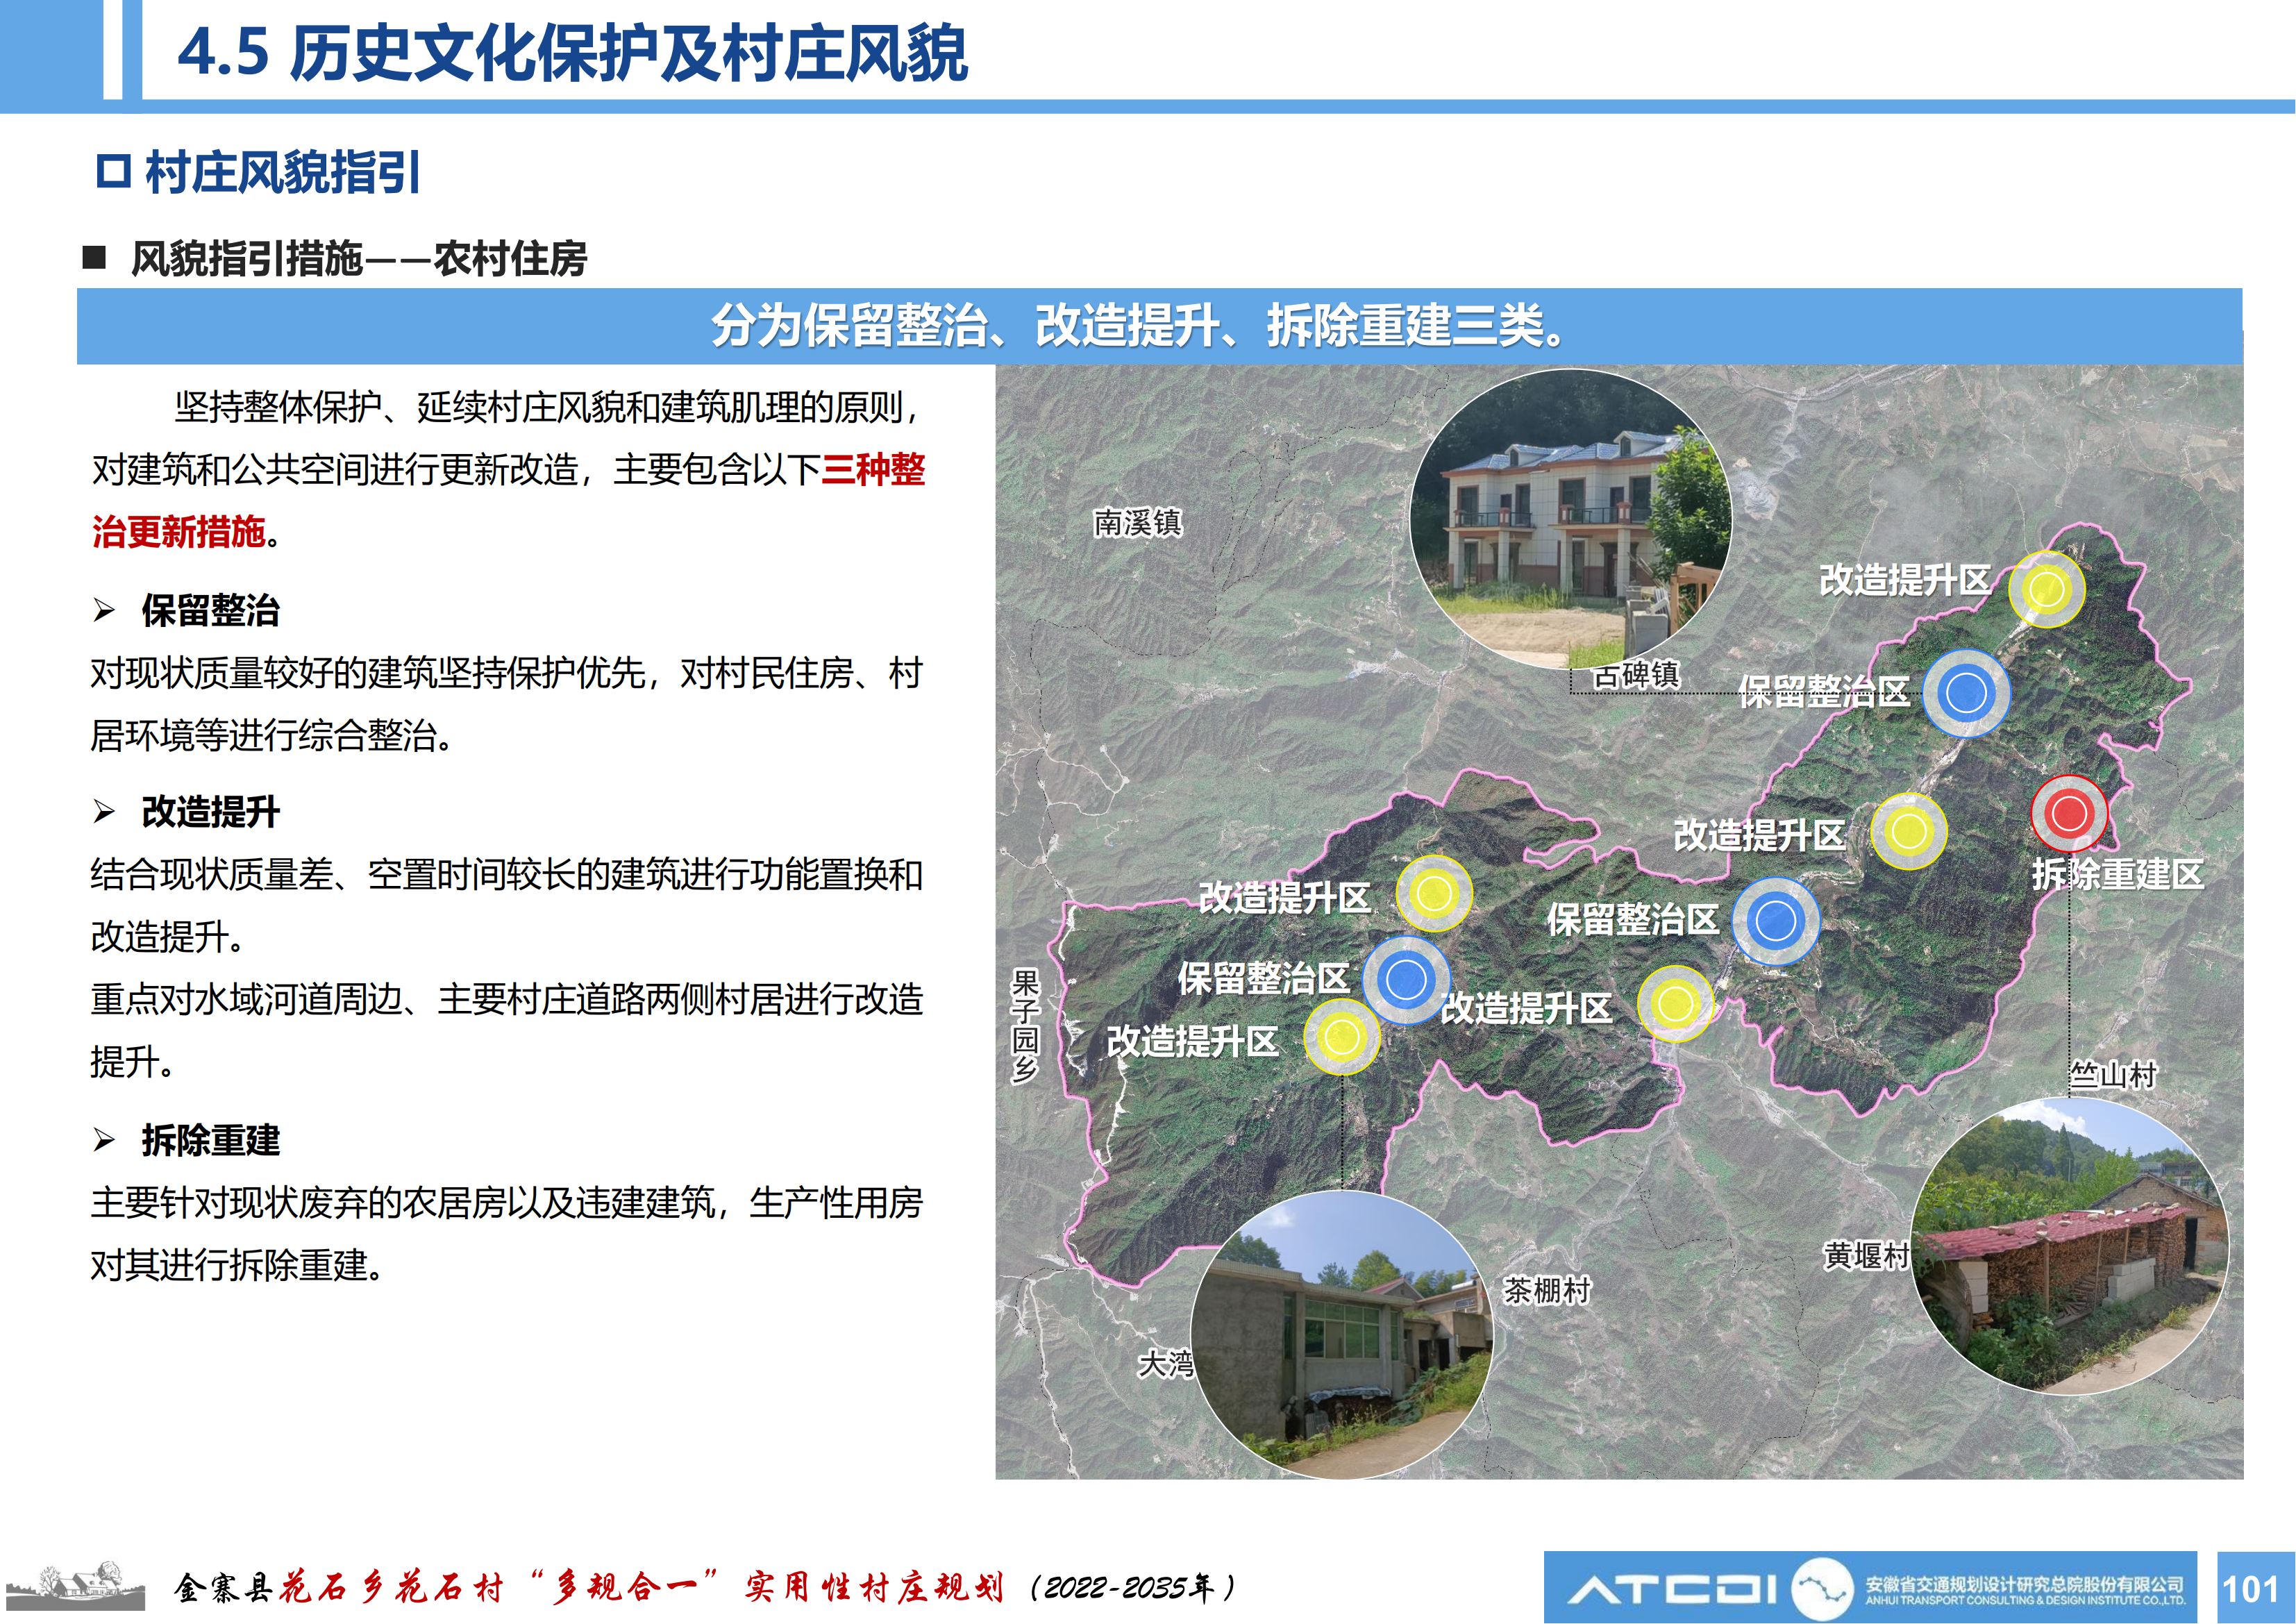Select the northernmost yellow 改造提升区 marker
2296x1624 pixels.
(x=2047, y=589)
